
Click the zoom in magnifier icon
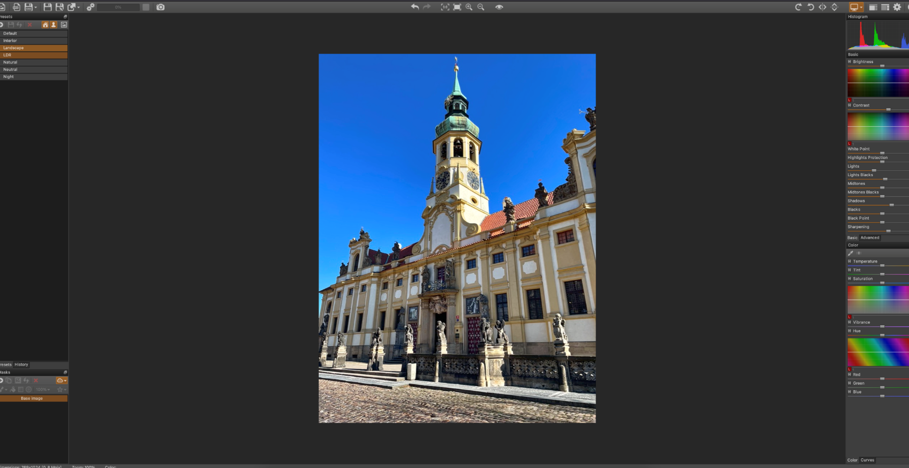(469, 7)
